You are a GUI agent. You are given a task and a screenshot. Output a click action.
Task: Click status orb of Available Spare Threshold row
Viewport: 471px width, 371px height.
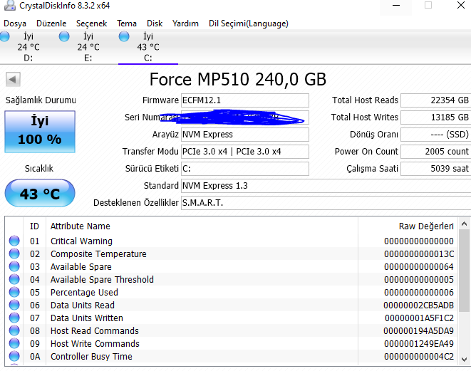[x=14, y=279]
